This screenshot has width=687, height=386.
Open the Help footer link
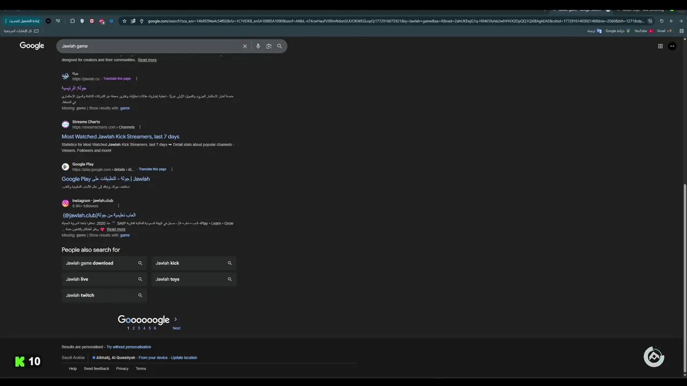tap(73, 369)
